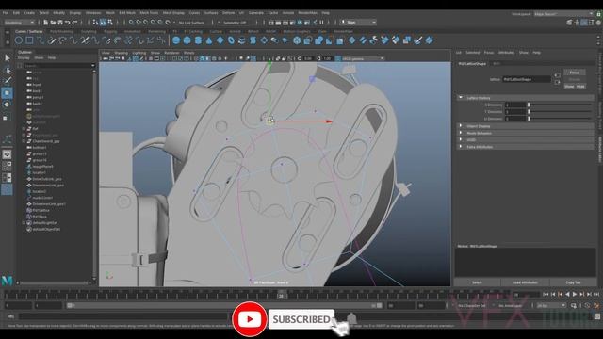Activate the Paint selection tool in the toolbox
This screenshot has height=339, width=603.
pos(7,81)
